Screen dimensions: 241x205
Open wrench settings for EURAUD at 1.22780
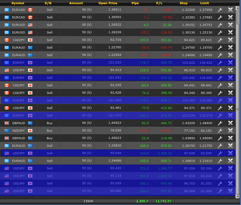click(x=220, y=47)
